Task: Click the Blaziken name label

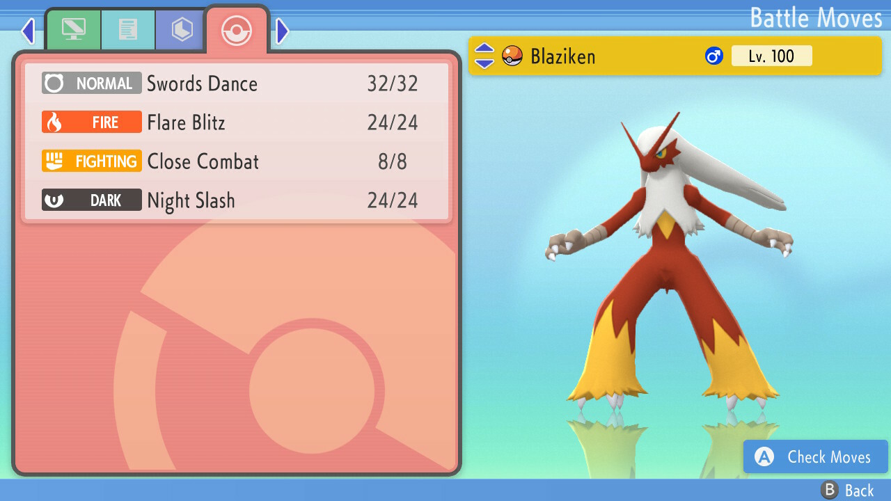Action: [563, 56]
